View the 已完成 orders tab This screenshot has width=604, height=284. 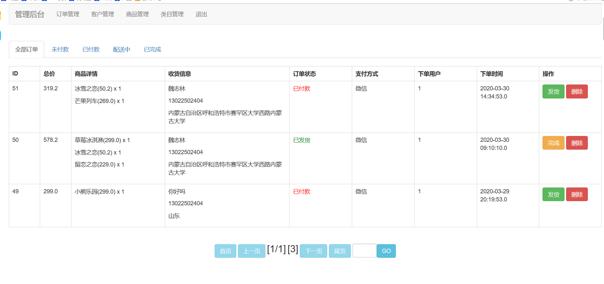tap(152, 50)
